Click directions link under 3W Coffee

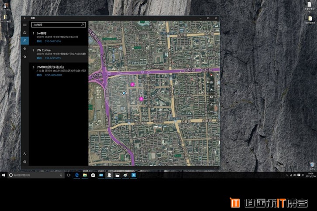tap(39, 58)
